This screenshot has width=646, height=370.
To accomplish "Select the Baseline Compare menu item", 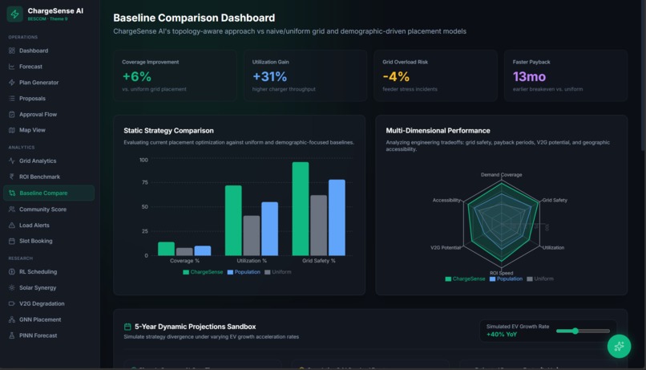I will coord(49,193).
